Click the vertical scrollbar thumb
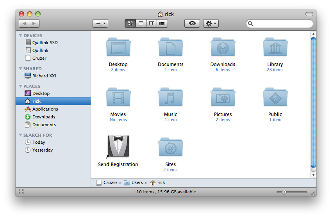The height and width of the screenshot is (218, 332). click(x=313, y=102)
